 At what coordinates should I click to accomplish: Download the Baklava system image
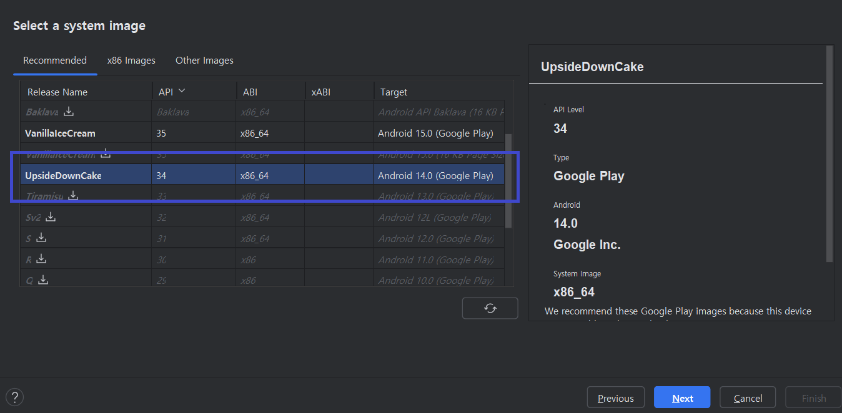tap(69, 112)
